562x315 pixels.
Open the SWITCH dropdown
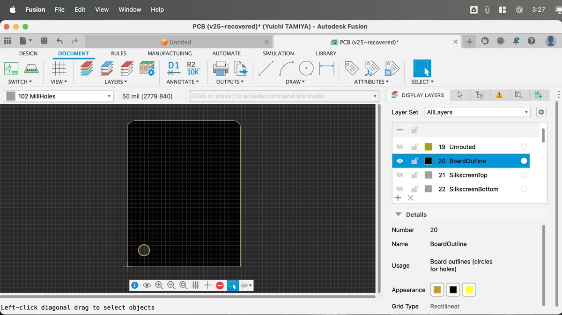(x=20, y=81)
